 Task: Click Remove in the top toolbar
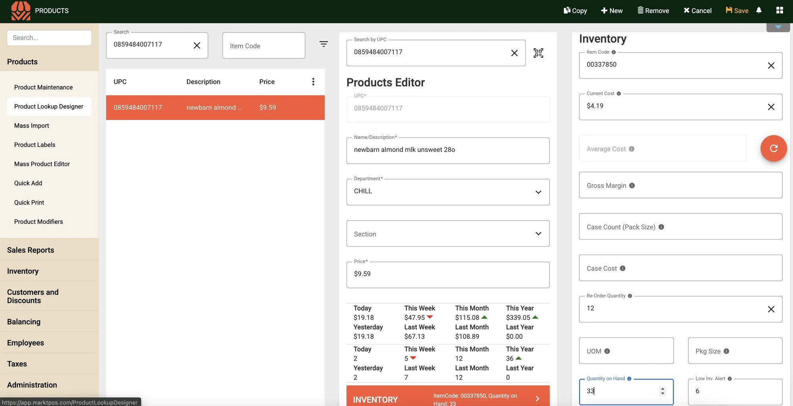coord(653,11)
